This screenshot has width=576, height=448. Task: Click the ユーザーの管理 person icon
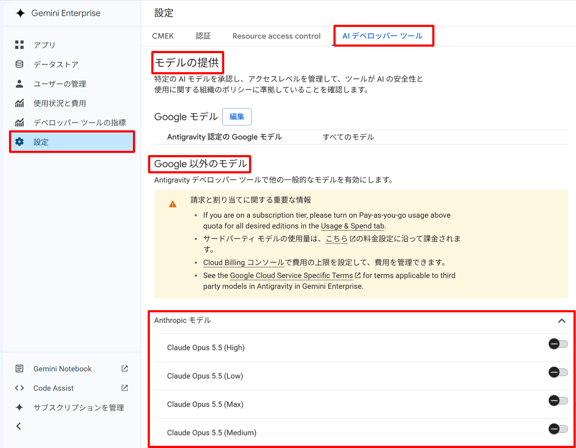(x=19, y=84)
